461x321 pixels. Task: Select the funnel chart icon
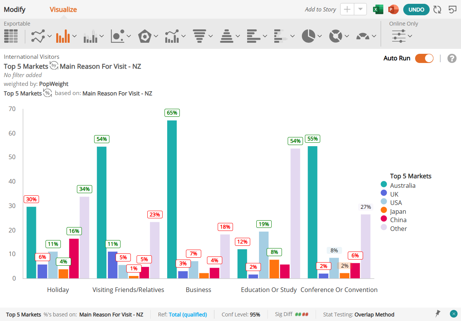coord(199,36)
